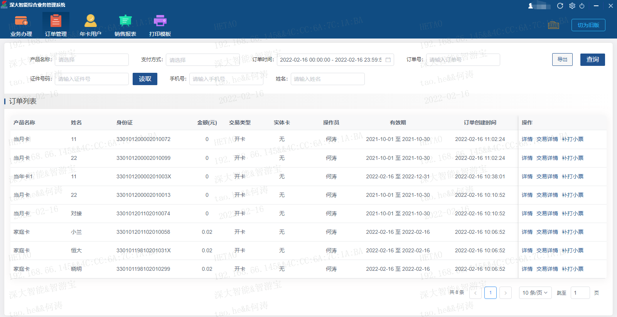Screen dimensions: 617x317
Task: Open the settings gear icon
Action: (x=572, y=6)
